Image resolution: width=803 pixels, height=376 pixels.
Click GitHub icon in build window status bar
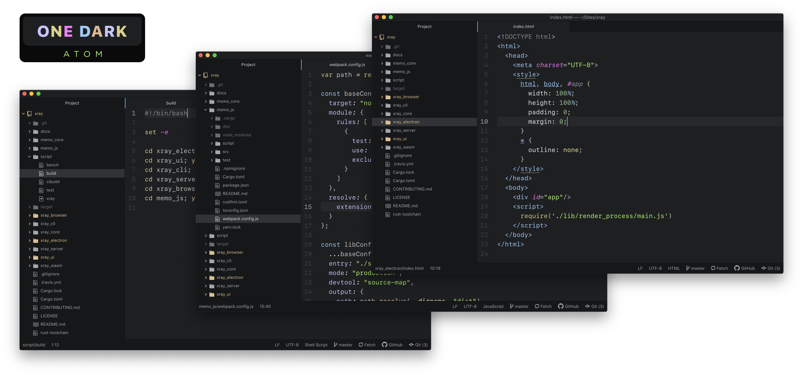point(384,345)
